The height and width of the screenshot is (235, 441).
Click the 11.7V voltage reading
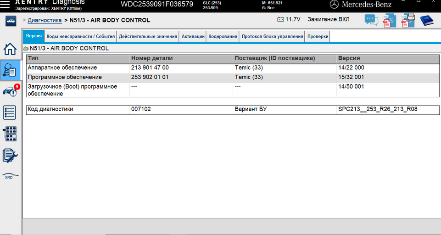[x=293, y=19]
